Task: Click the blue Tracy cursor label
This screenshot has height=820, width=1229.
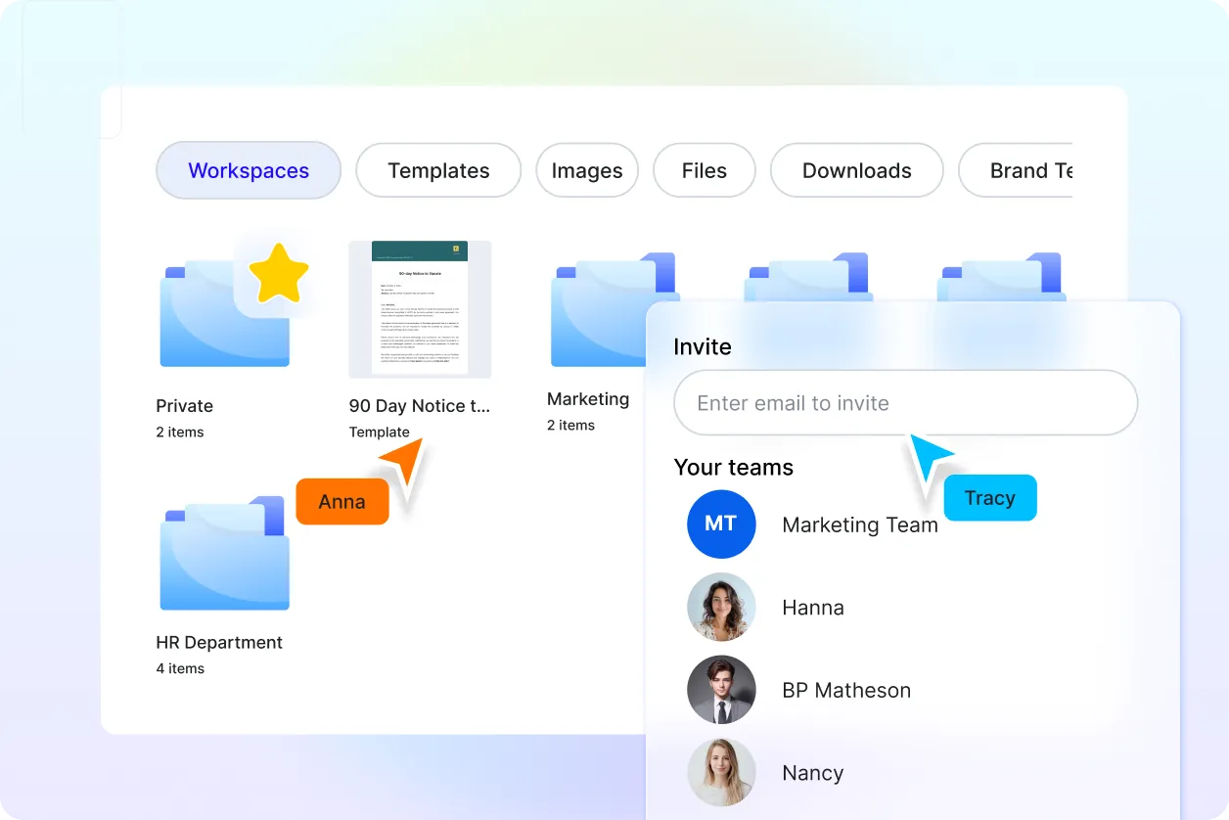Action: [989, 498]
